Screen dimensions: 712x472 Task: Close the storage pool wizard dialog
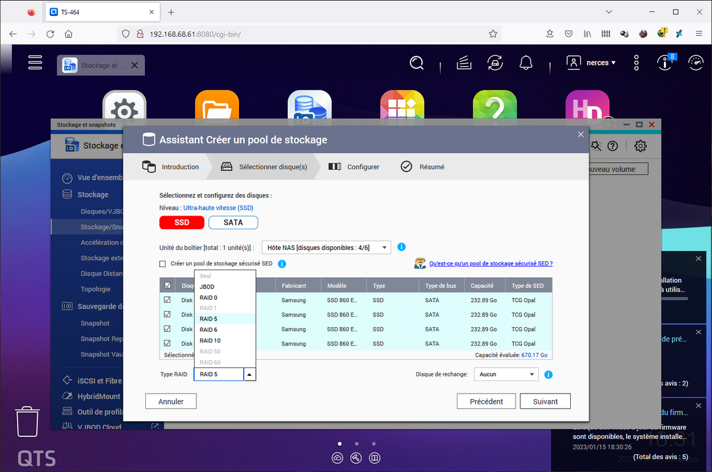[x=581, y=134]
